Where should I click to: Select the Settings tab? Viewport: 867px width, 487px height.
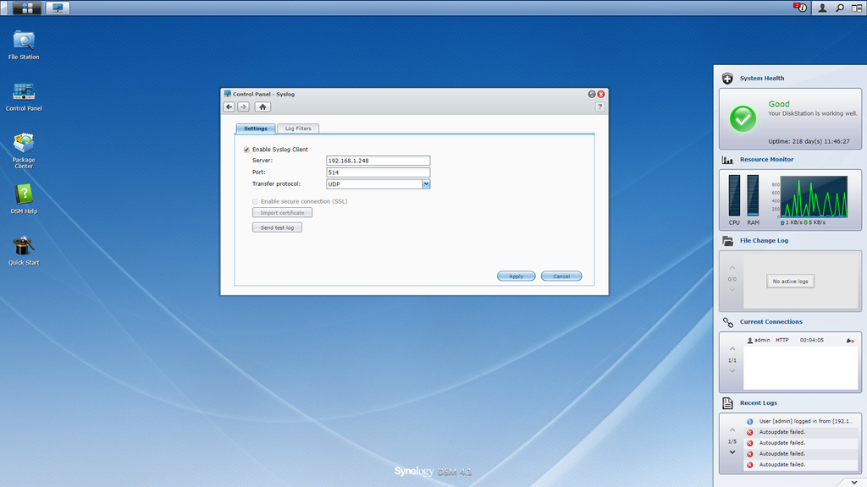(x=255, y=129)
